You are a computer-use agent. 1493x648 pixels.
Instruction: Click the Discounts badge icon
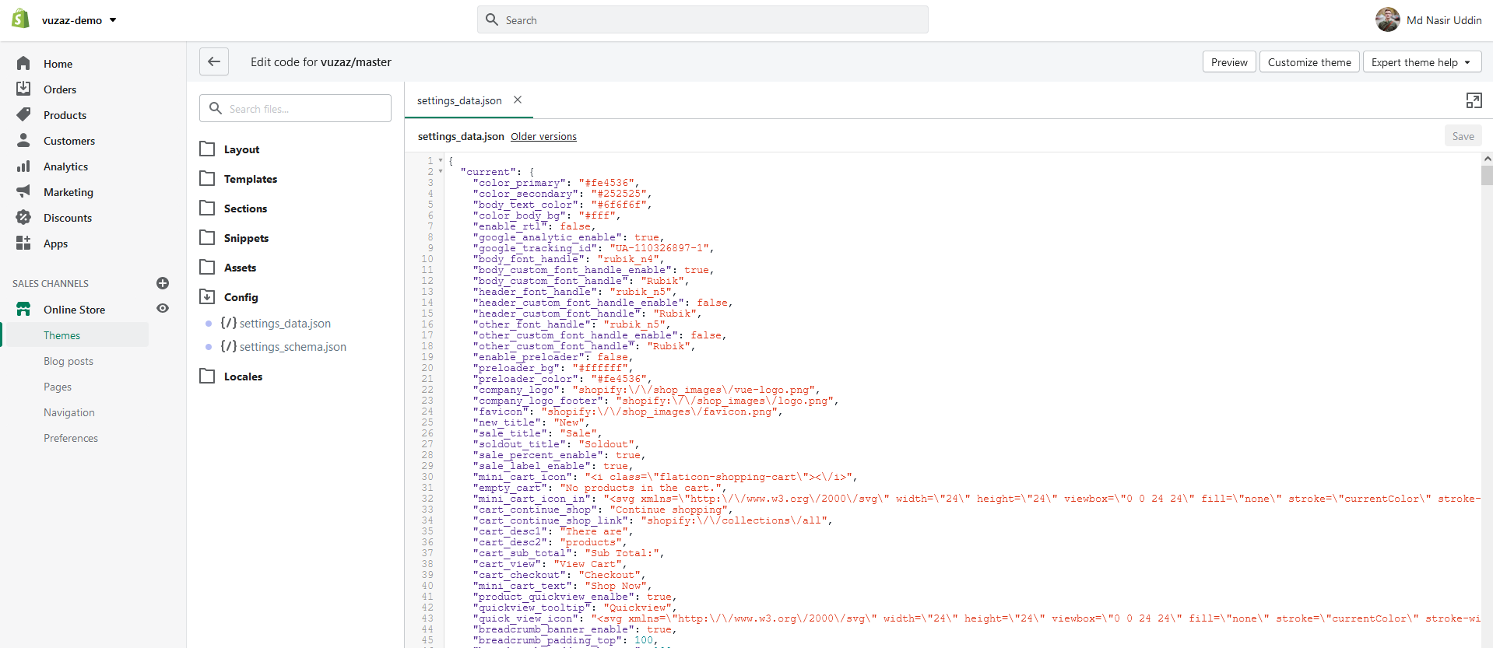point(23,217)
